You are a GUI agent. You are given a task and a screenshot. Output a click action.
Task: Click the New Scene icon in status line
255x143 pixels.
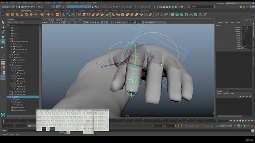click(20, 7)
